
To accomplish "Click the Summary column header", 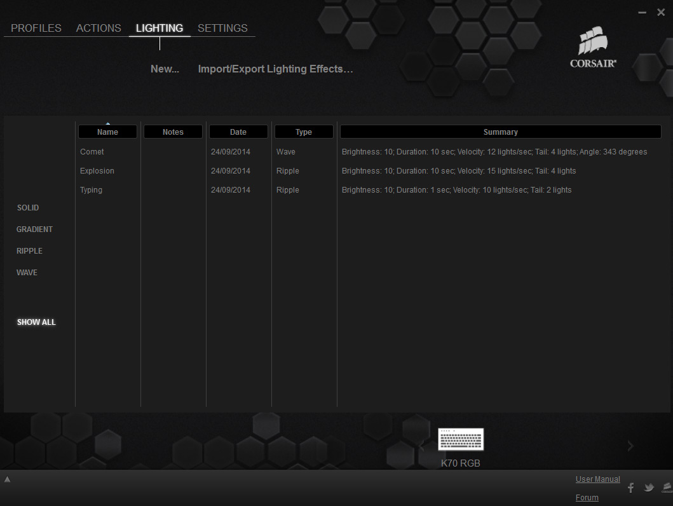I will coord(500,132).
